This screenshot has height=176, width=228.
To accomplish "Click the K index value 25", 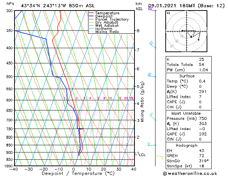I will coord(202,59).
